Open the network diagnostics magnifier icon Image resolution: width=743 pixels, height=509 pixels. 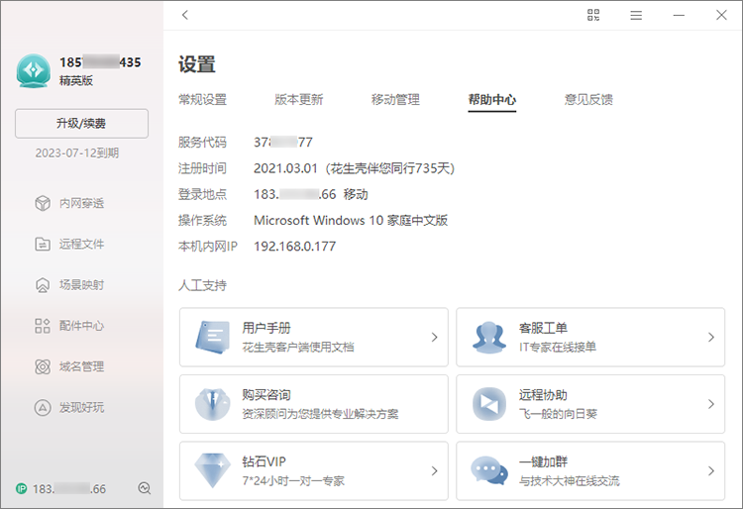pos(144,488)
